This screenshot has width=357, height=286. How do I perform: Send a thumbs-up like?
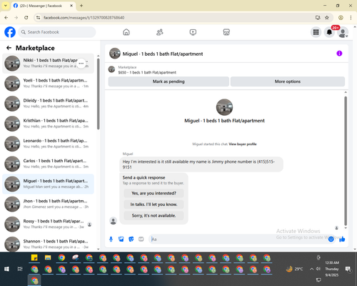[342, 239]
